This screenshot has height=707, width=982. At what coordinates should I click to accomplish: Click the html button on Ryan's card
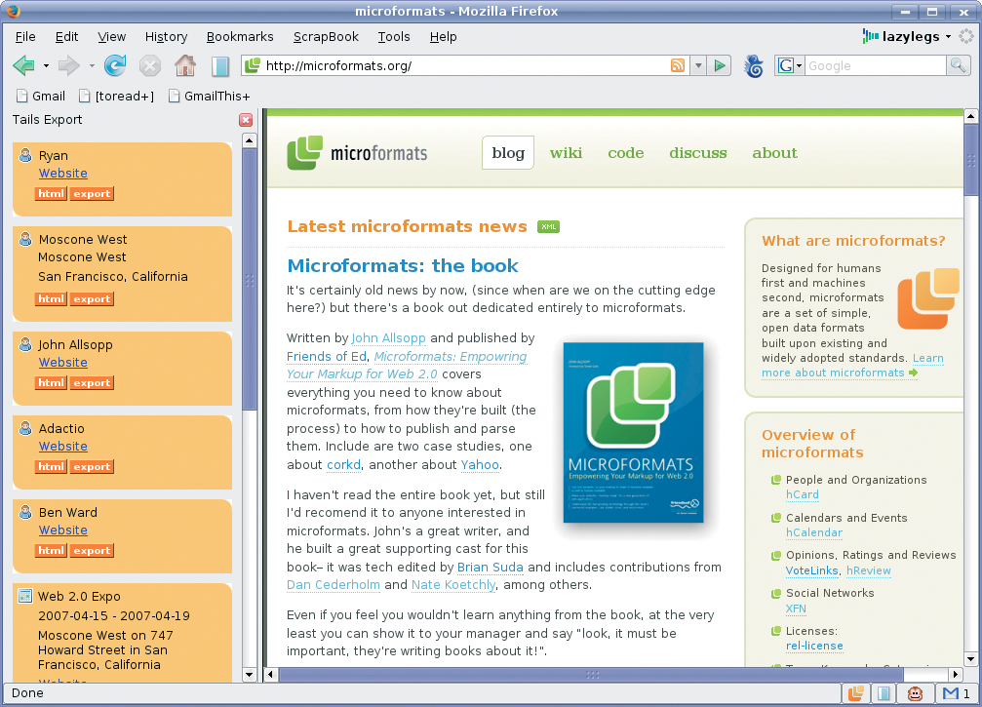51,193
